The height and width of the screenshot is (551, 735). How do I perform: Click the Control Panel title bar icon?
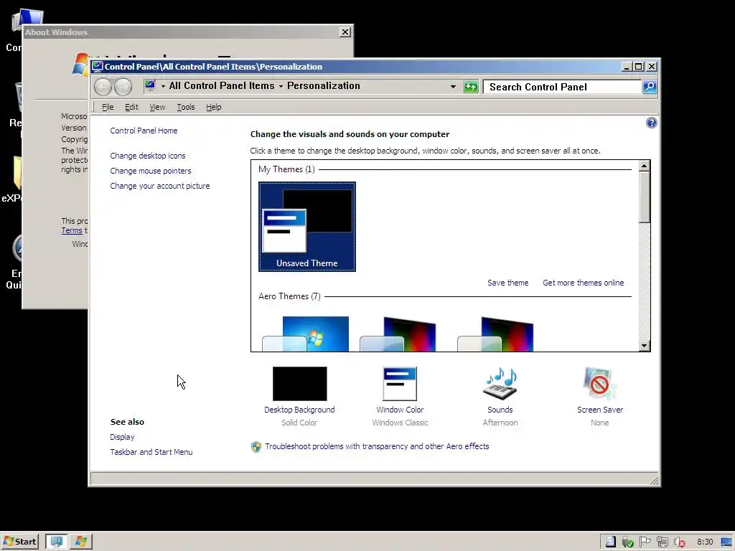click(97, 67)
